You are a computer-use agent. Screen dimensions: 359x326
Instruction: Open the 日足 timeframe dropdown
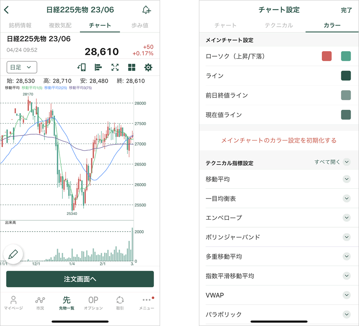[22, 67]
